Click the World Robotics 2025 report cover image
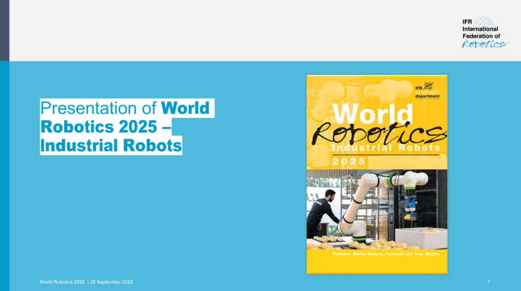Screen dimensions: 521x291 point(377,174)
